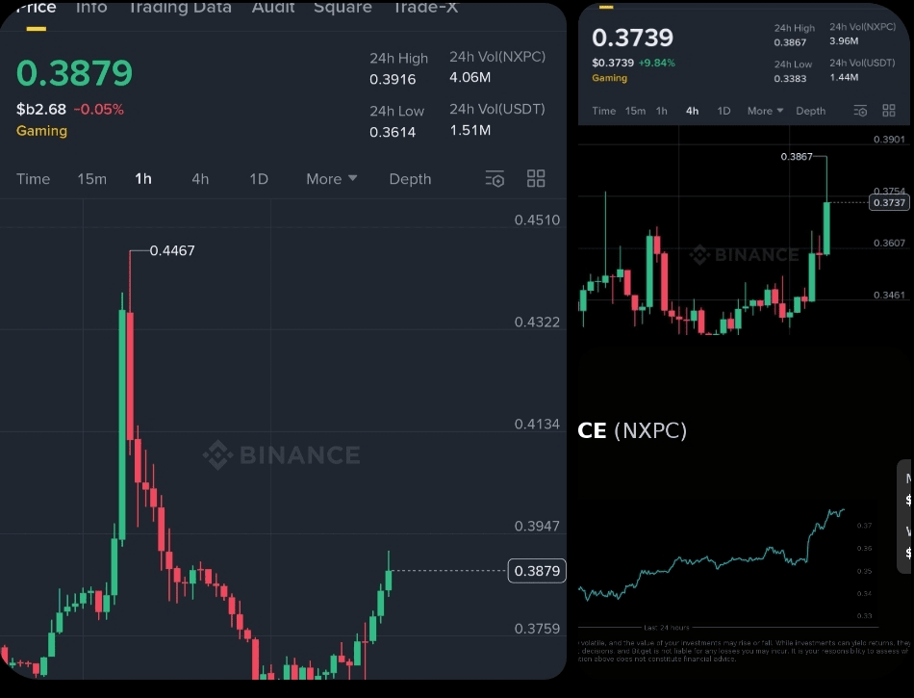Click 24h Vol(USDT) value 1.44M
The width and height of the screenshot is (914, 698).
(844, 77)
